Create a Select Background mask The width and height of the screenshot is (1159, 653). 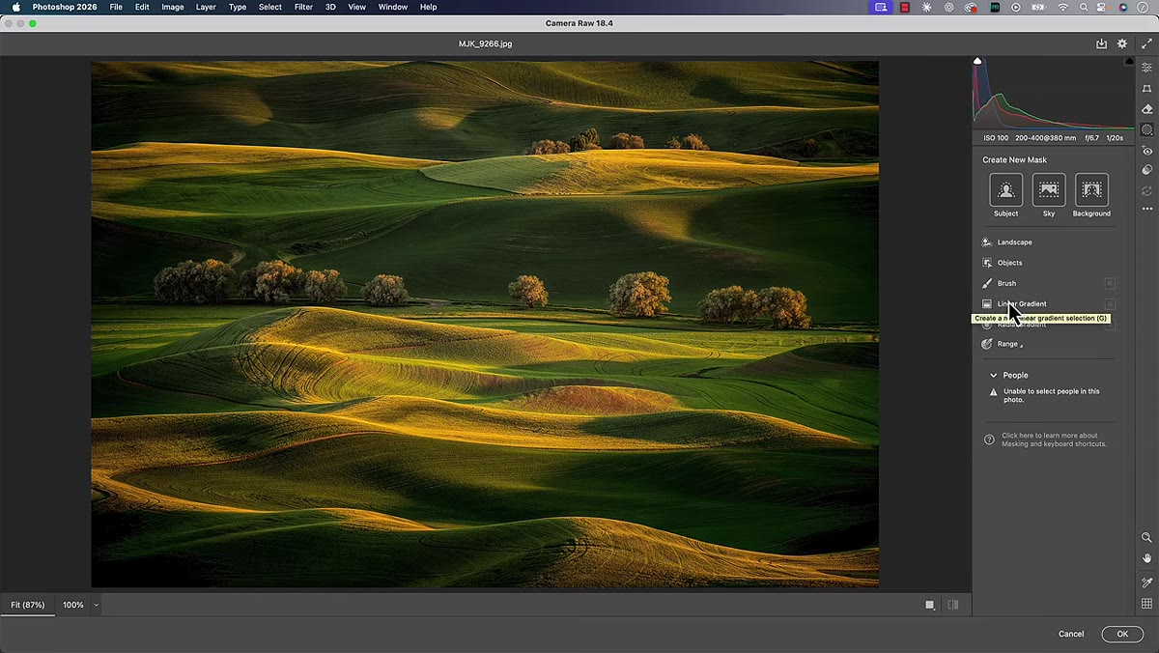click(1091, 190)
